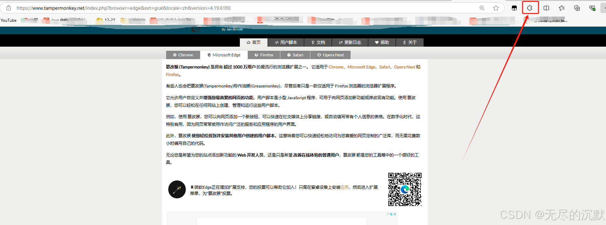Open the Favorites list panel
This screenshot has width=606, height=225.
tap(562, 8)
